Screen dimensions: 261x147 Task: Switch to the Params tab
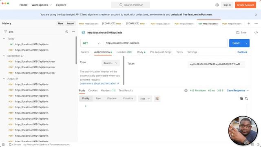click(85, 52)
